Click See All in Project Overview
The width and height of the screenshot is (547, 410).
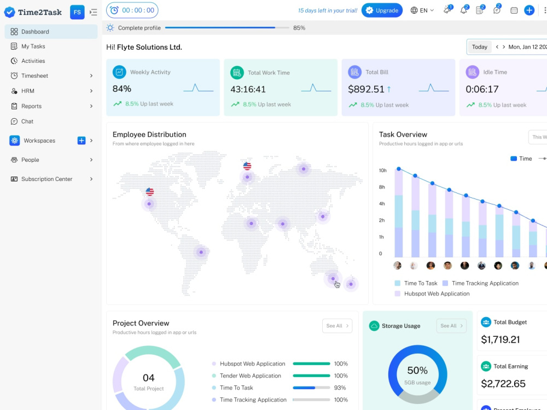click(337, 326)
